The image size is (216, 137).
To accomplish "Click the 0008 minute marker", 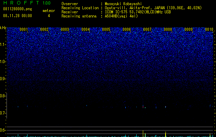I will pos(168,29).
